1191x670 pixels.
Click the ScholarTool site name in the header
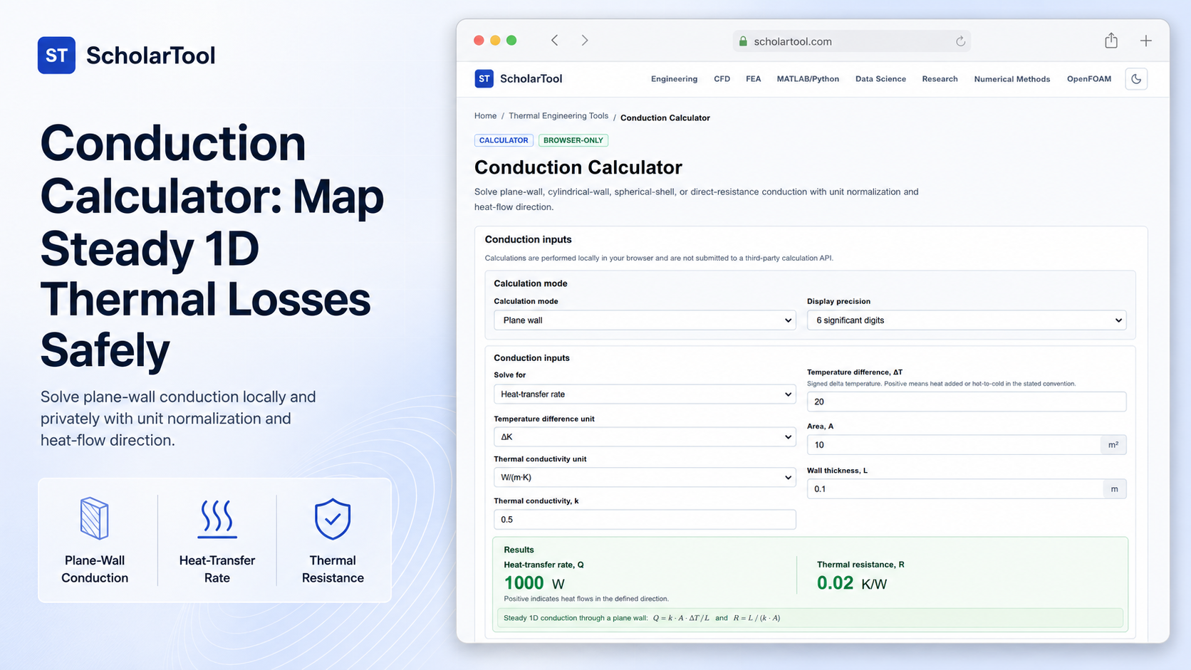click(531, 78)
